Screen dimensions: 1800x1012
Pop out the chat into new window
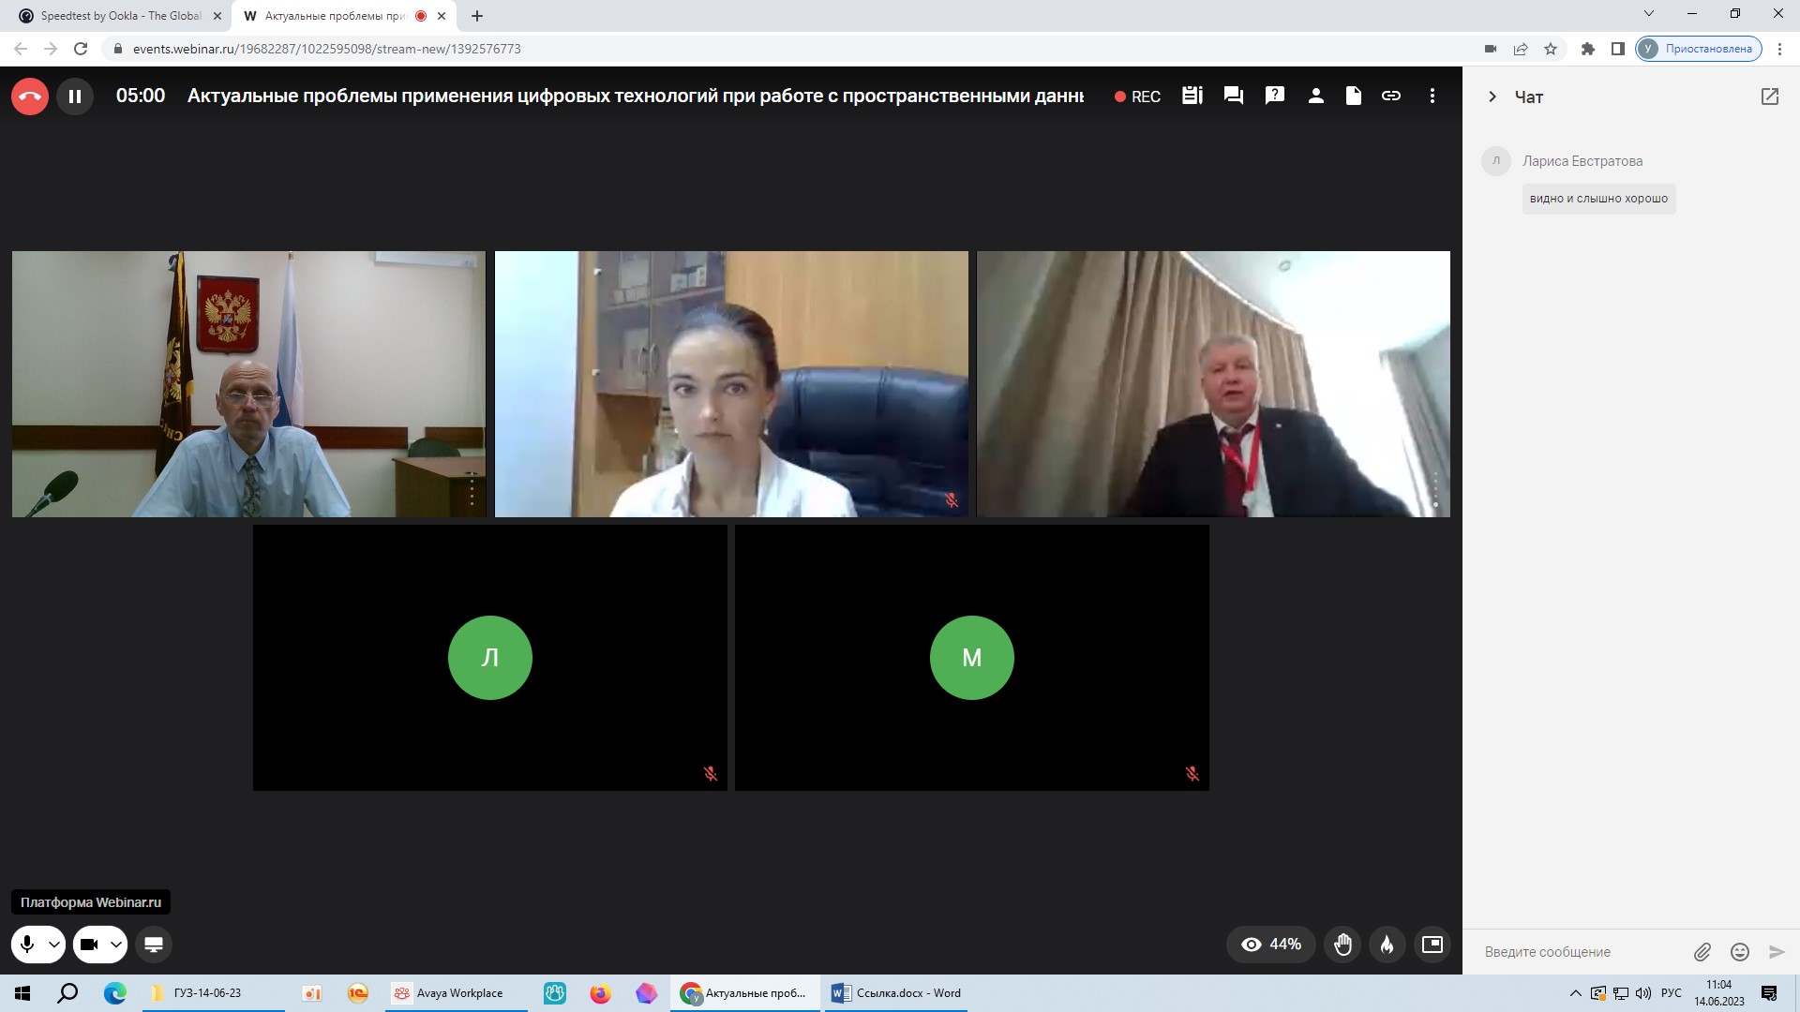click(1770, 97)
